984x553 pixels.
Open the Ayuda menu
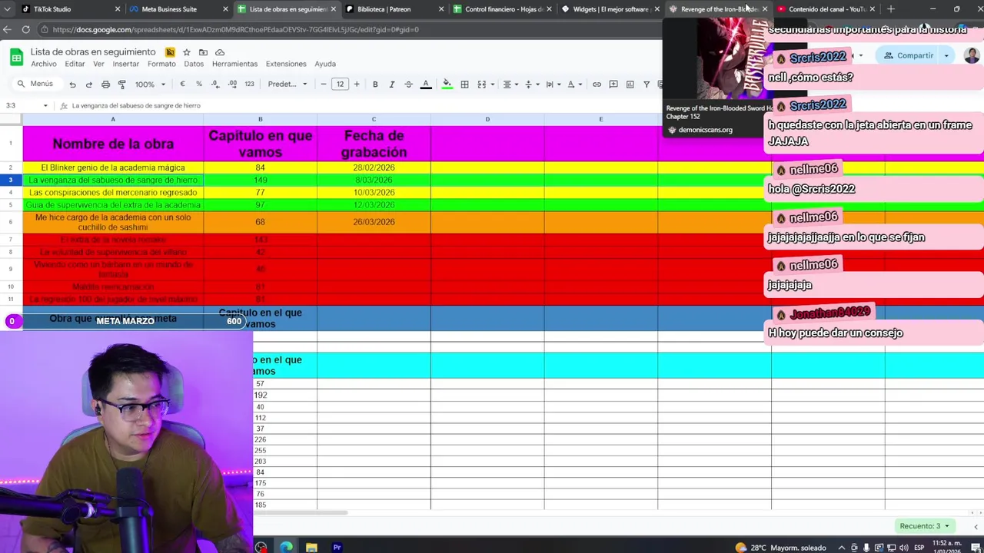[x=325, y=64]
